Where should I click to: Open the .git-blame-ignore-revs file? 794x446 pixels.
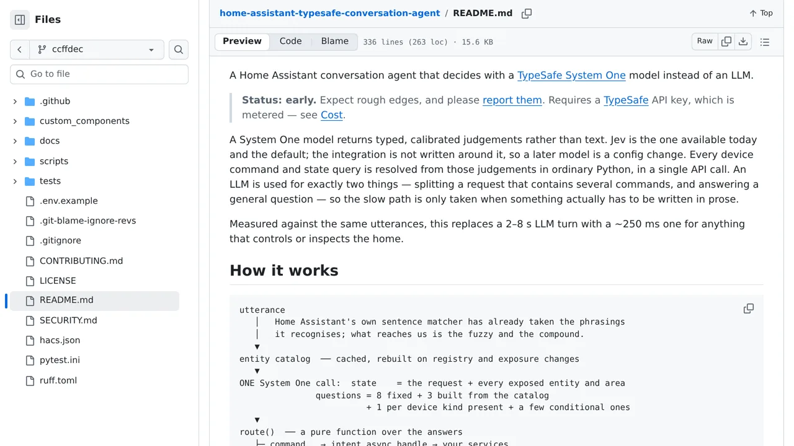(x=87, y=221)
